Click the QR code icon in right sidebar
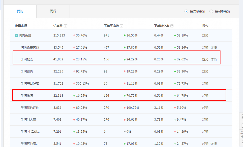 coord(241,117)
